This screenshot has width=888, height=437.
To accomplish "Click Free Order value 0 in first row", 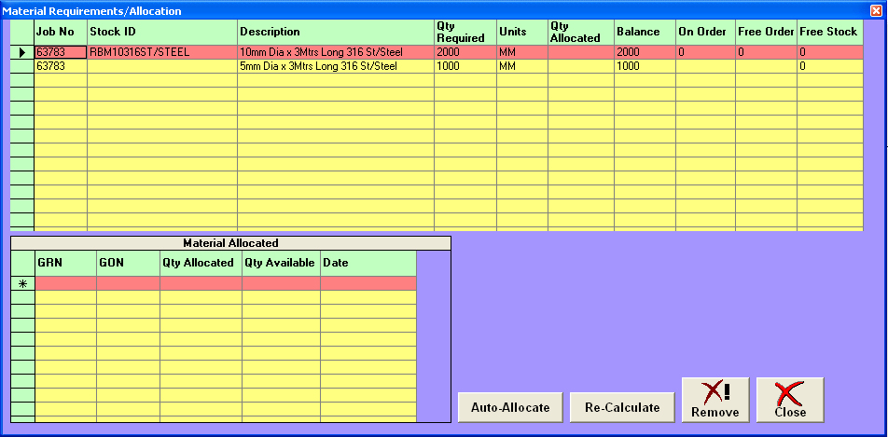I will pyautogui.click(x=766, y=52).
